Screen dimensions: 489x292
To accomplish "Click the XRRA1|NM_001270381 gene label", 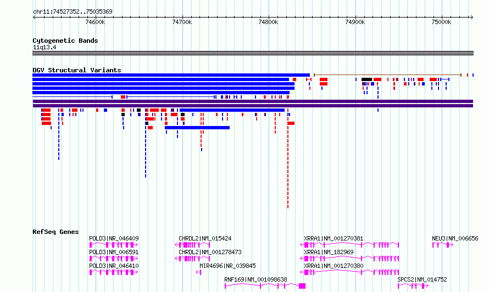I will pyautogui.click(x=334, y=238).
